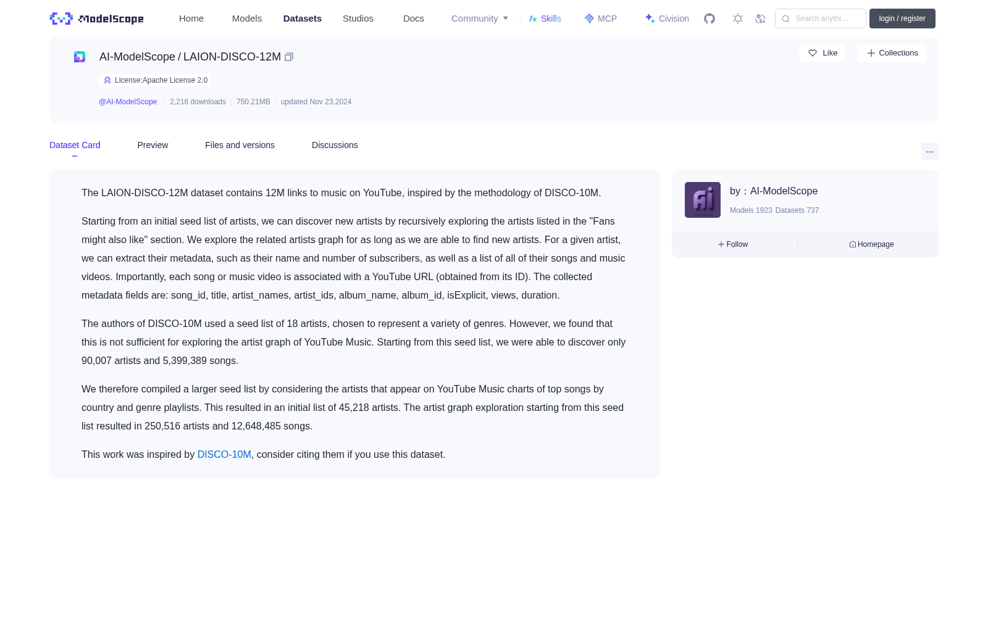
Task: Open the GitHub icon link
Action: coord(710,19)
